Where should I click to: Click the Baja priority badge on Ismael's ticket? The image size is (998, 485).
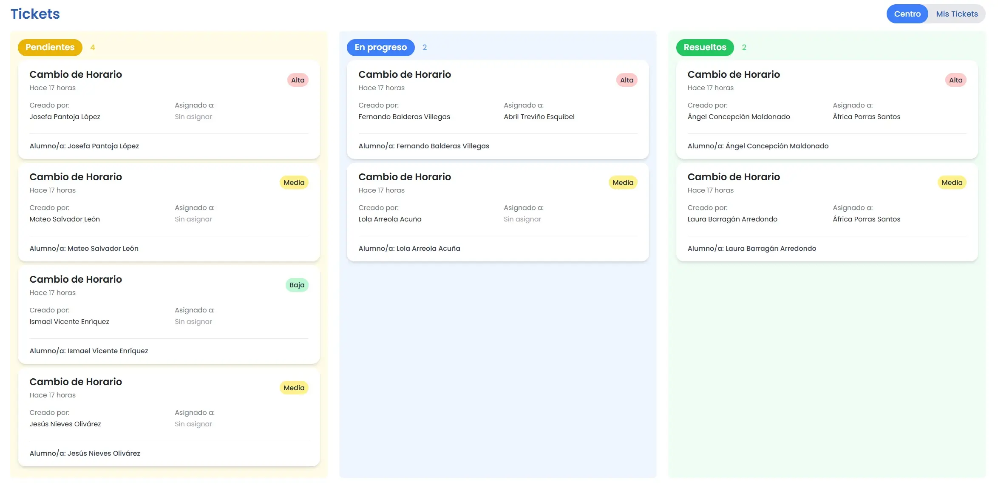[x=297, y=285]
